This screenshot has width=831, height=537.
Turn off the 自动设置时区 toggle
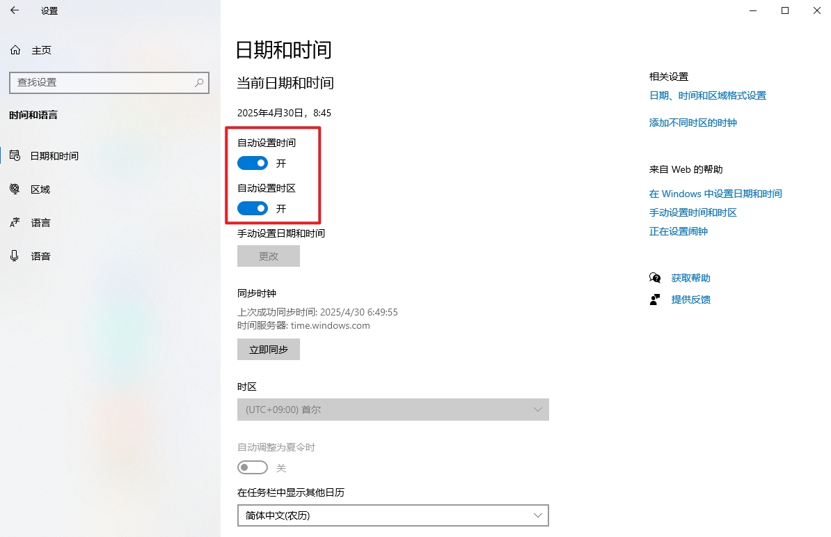coord(253,208)
